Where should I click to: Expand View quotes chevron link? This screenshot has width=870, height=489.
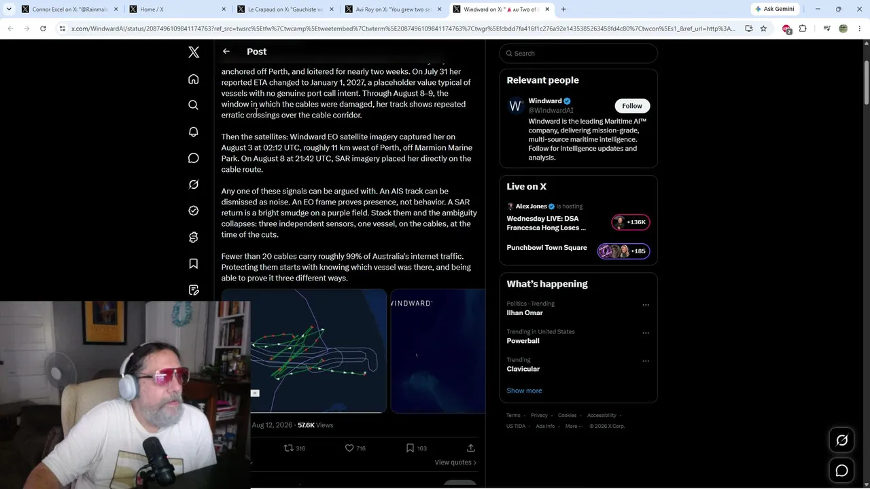click(x=455, y=463)
